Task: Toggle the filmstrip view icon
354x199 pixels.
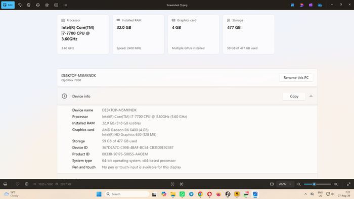Action: [6, 184]
